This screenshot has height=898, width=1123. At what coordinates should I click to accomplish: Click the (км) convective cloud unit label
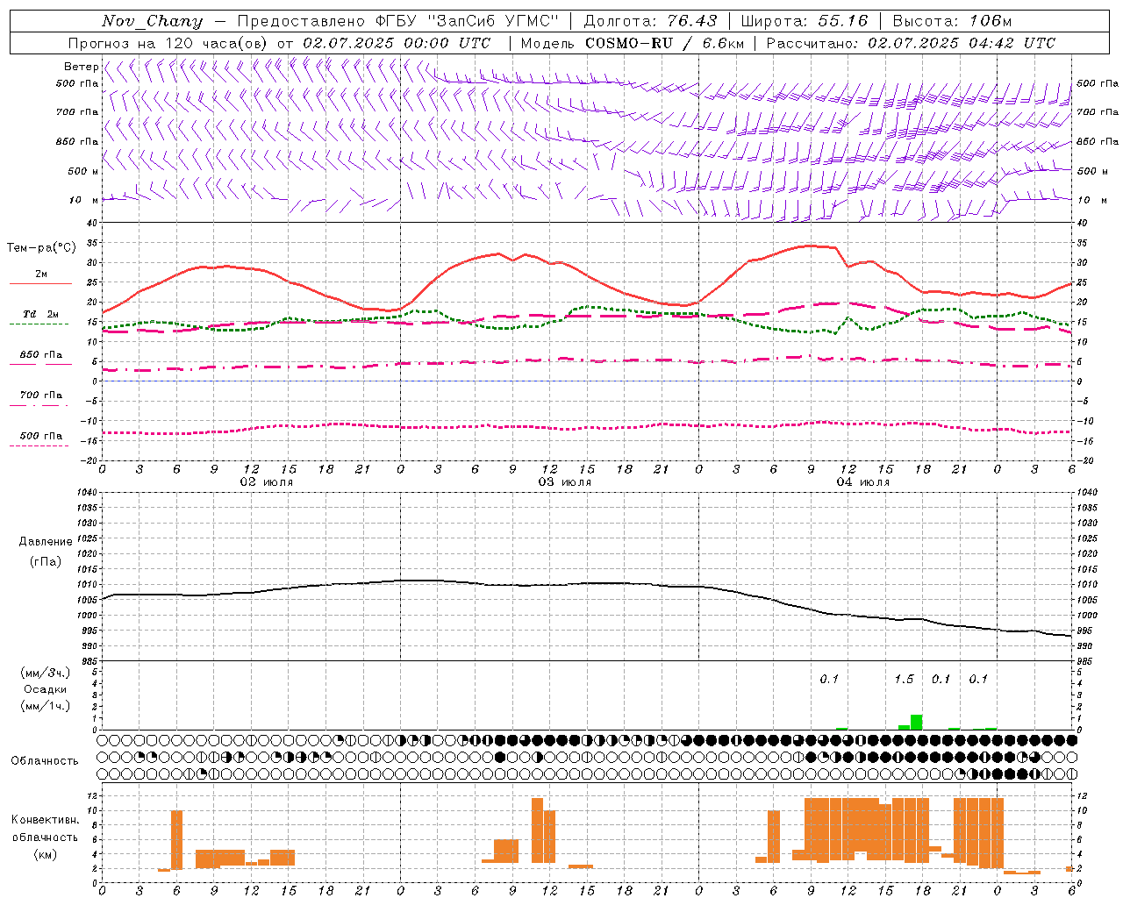point(45,854)
